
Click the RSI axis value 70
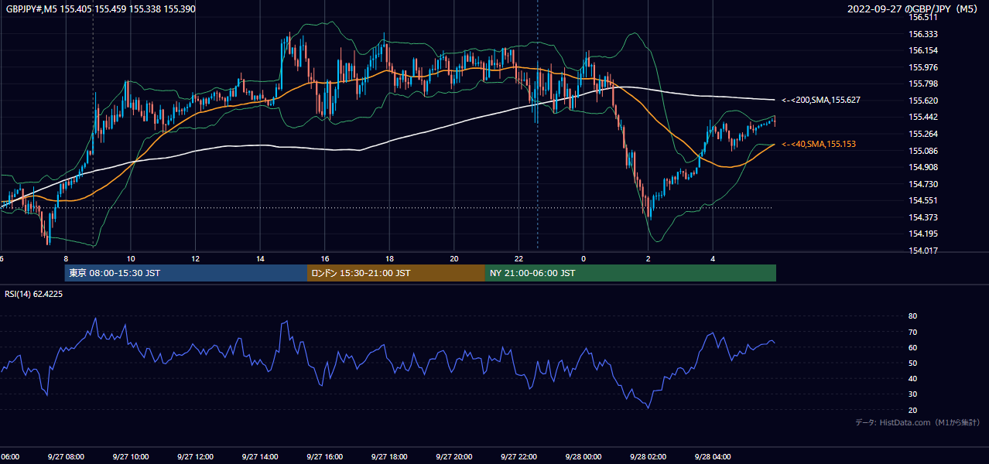(912, 332)
